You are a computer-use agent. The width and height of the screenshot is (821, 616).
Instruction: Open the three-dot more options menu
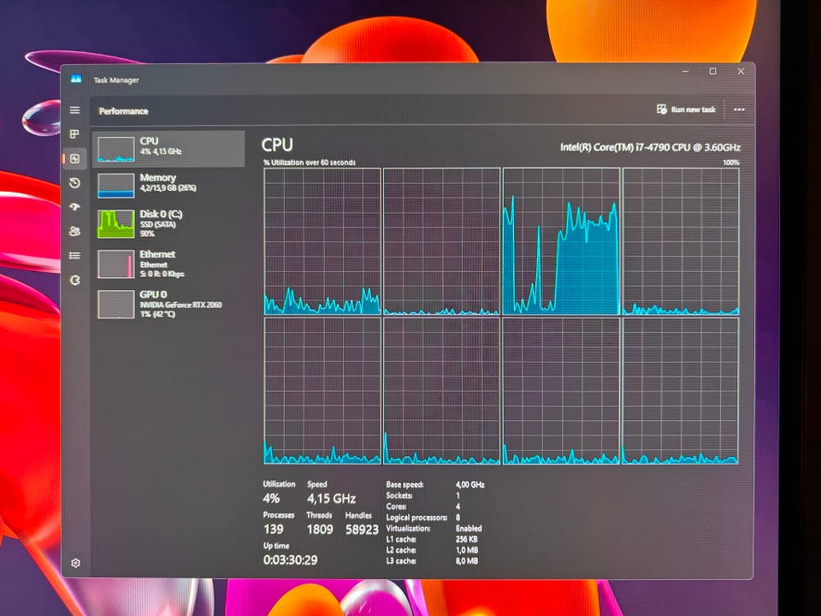click(739, 110)
